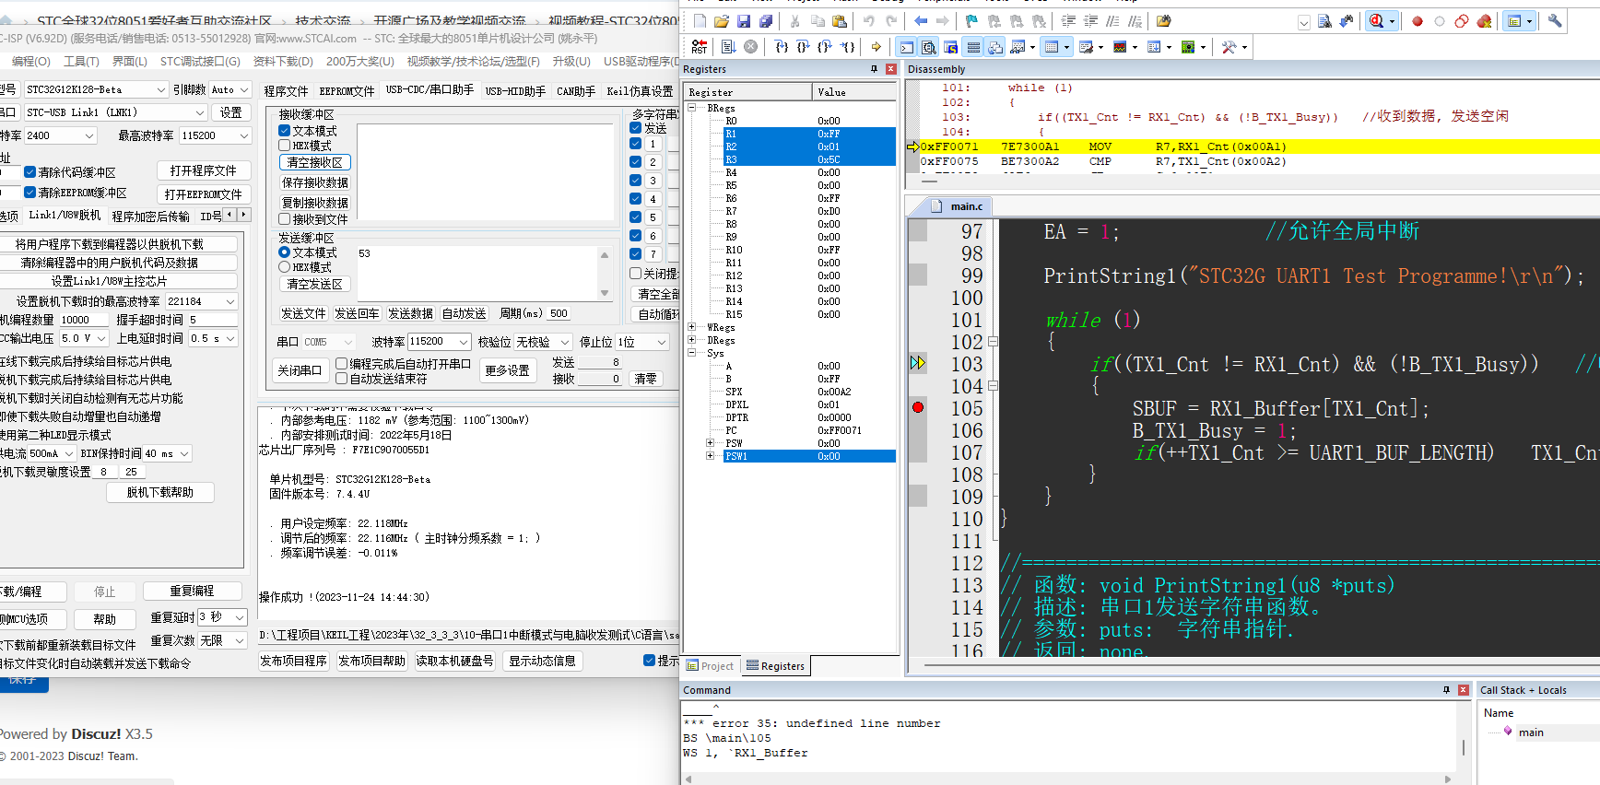This screenshot has height=785, width=1600.
Task: Click the Start/Stop Debug Session icon
Action: point(1376,21)
